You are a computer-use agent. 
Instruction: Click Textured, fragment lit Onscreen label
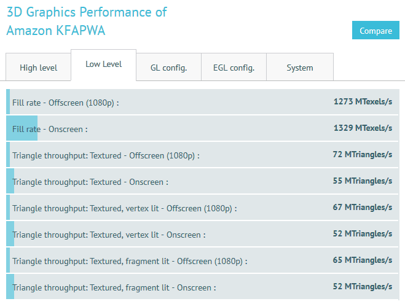click(x=114, y=287)
